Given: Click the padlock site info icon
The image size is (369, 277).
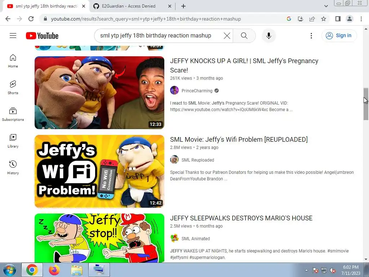Looking at the screenshot, I should pyautogui.click(x=45, y=19).
